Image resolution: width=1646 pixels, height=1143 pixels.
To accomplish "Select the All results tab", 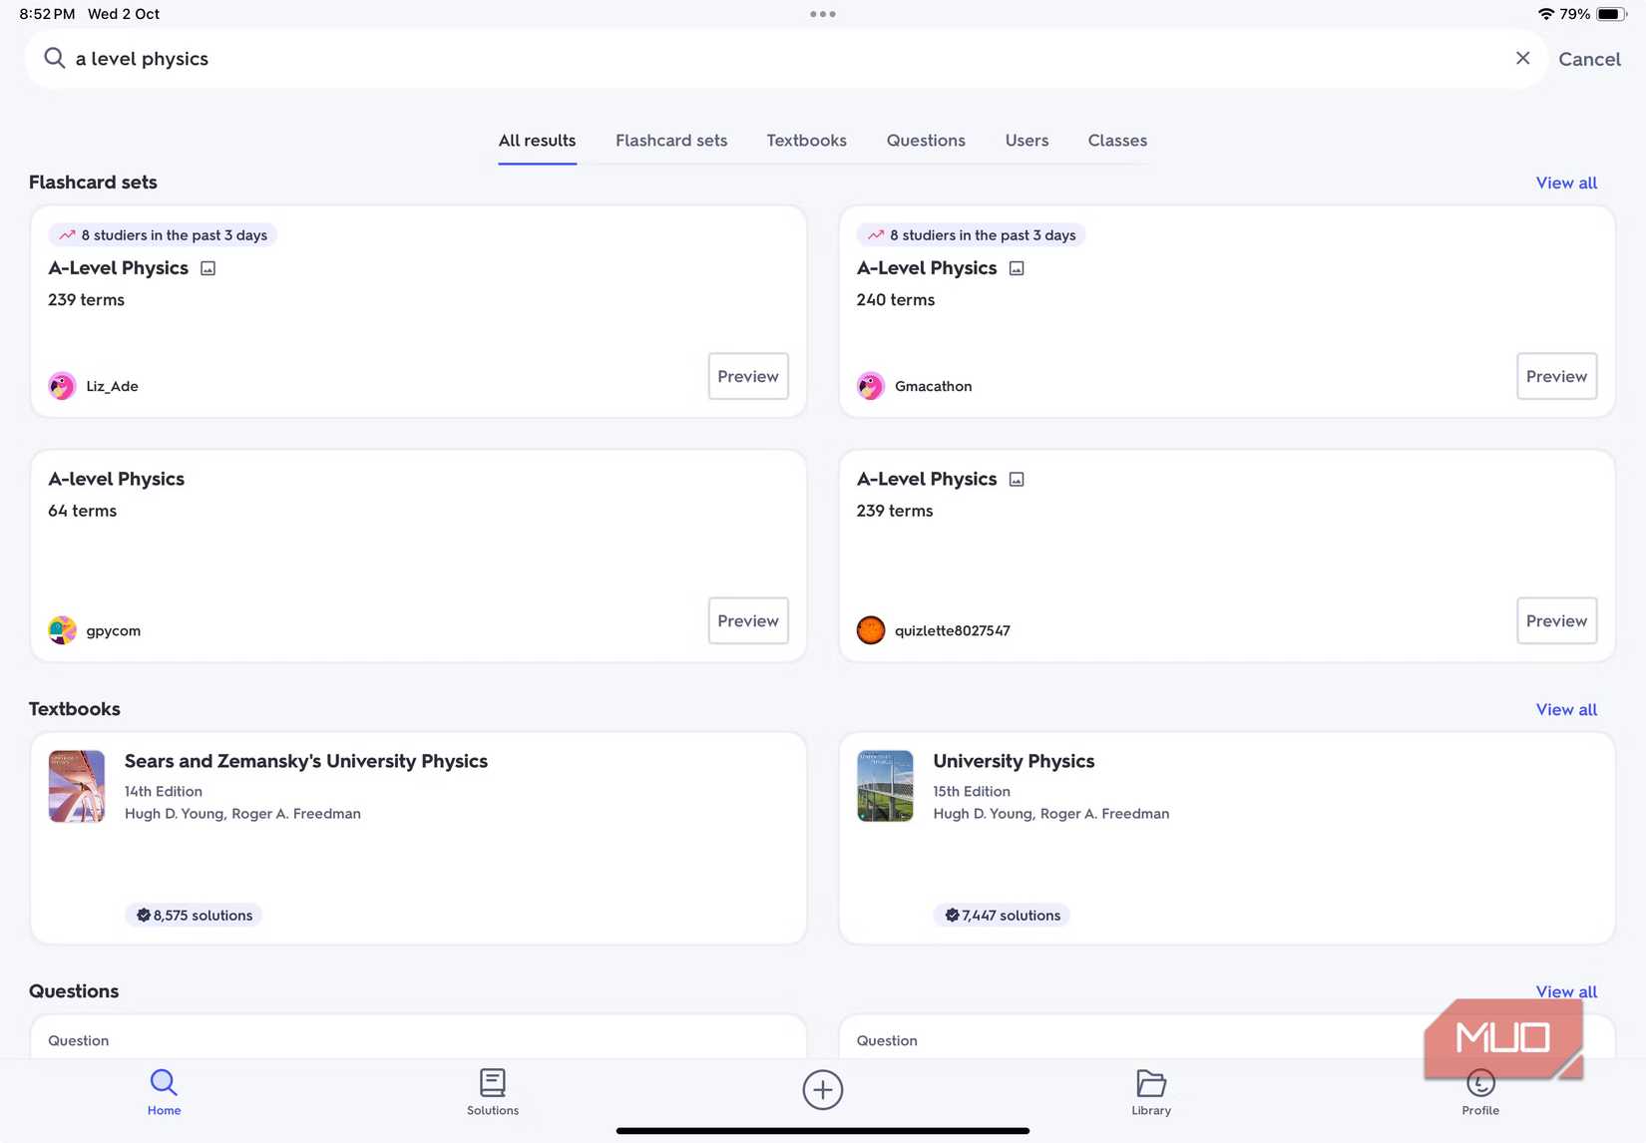I will click(x=537, y=141).
